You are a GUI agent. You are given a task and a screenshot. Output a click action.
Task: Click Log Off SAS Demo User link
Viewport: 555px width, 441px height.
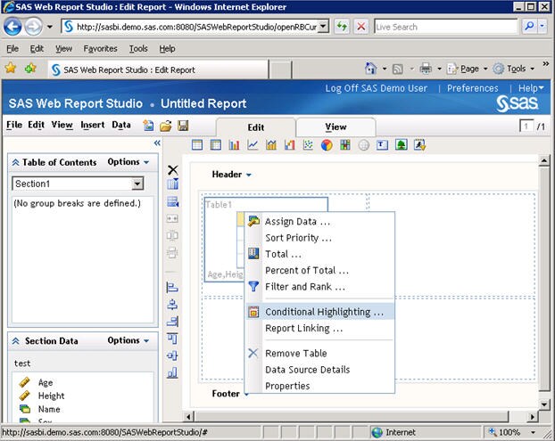(376, 88)
